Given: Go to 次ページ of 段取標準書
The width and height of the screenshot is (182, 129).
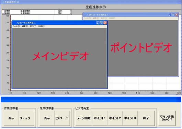Looking at the screenshot, I should point(62,118).
